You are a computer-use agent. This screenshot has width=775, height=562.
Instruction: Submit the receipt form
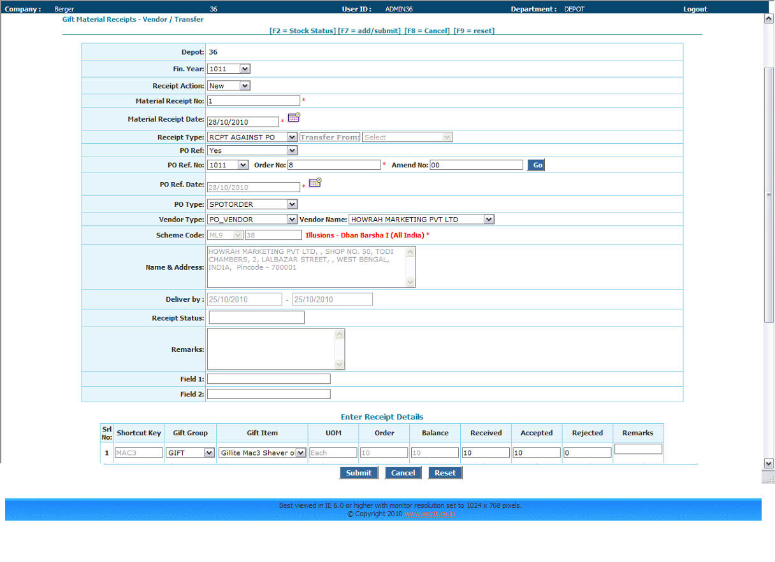[359, 473]
